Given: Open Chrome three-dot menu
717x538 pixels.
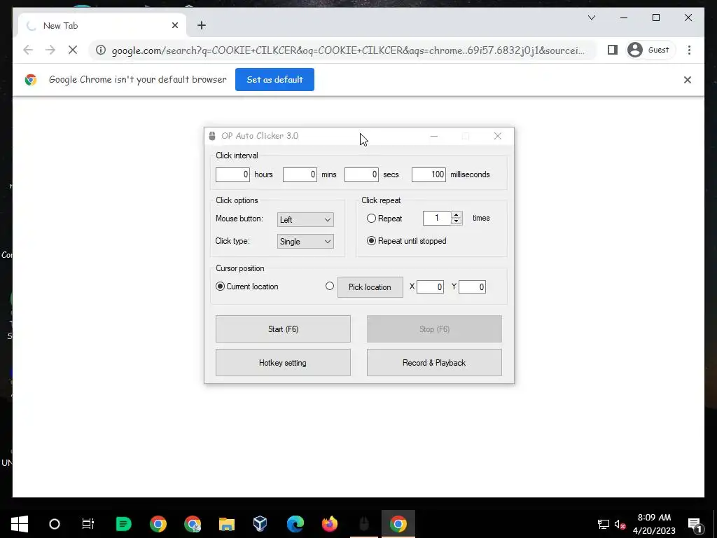Looking at the screenshot, I should click(x=689, y=50).
